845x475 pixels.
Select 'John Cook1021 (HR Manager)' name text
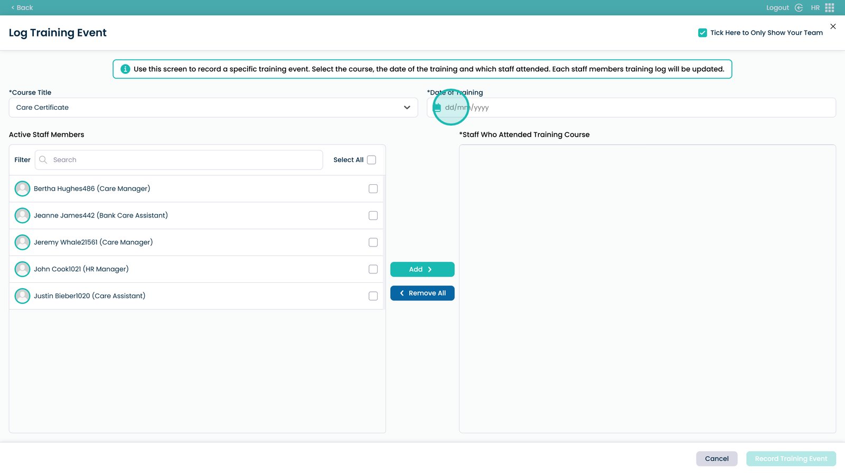tap(81, 269)
